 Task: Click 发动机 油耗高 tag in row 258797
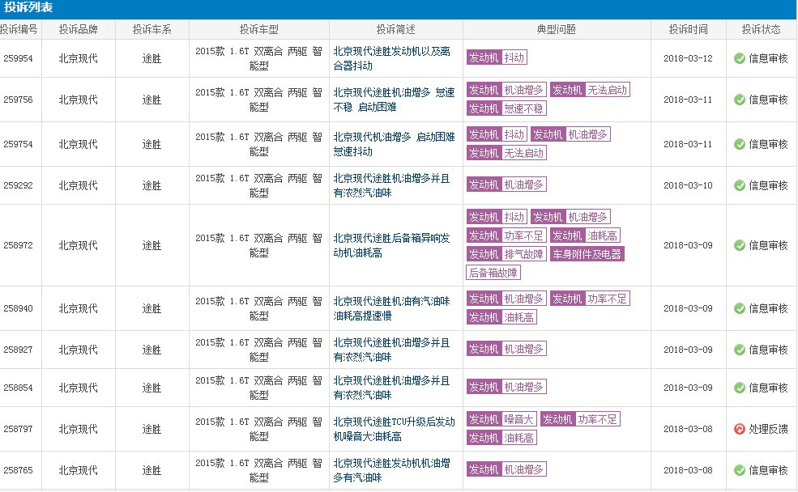501,438
